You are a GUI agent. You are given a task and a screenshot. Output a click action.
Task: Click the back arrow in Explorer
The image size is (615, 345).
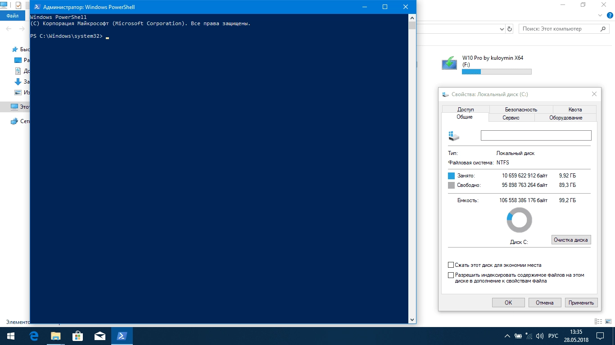9,29
